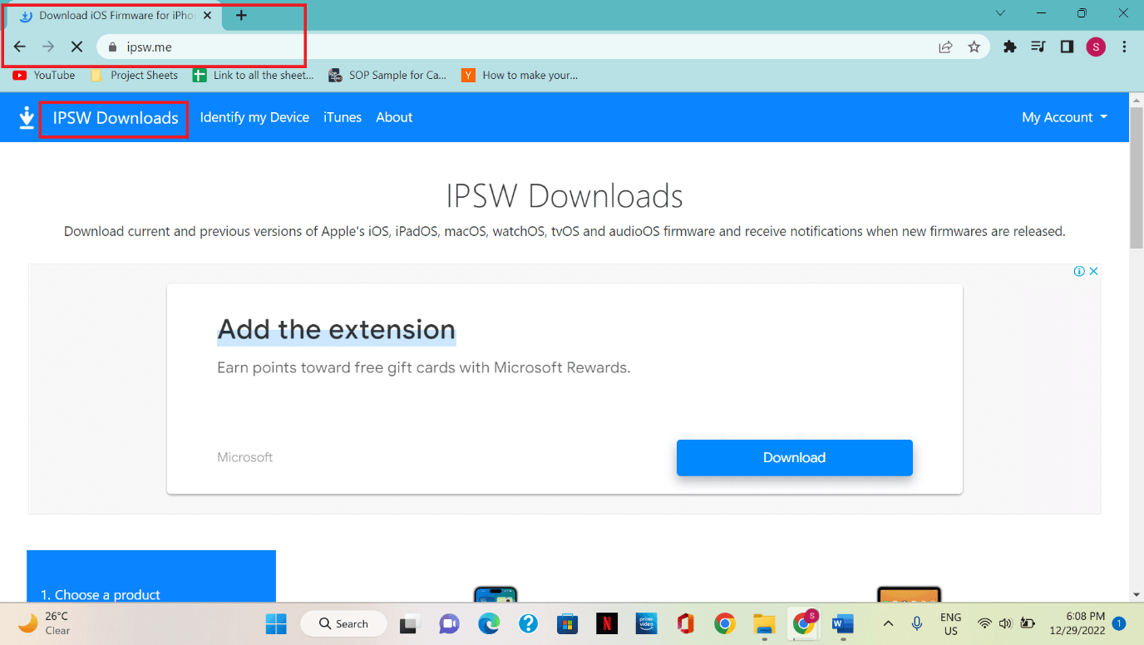
Task: Switch to the Identify my Device menu
Action: tap(254, 117)
